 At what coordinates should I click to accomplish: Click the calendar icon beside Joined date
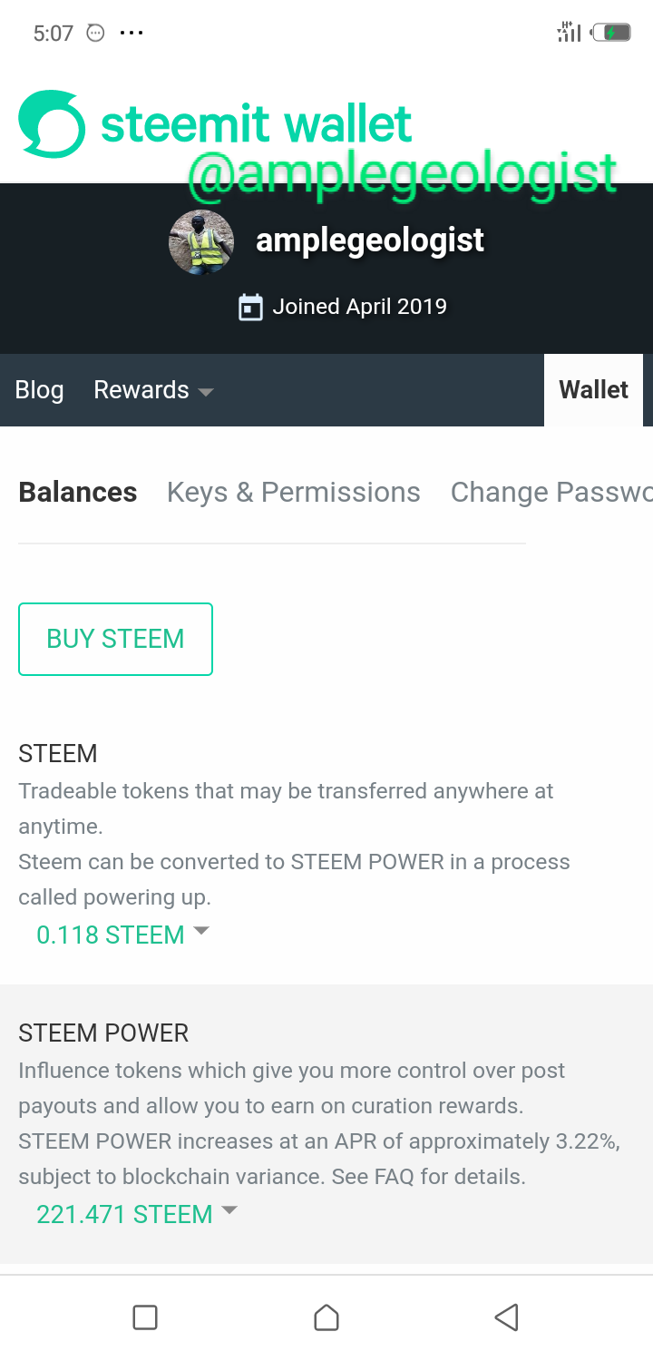pos(250,308)
